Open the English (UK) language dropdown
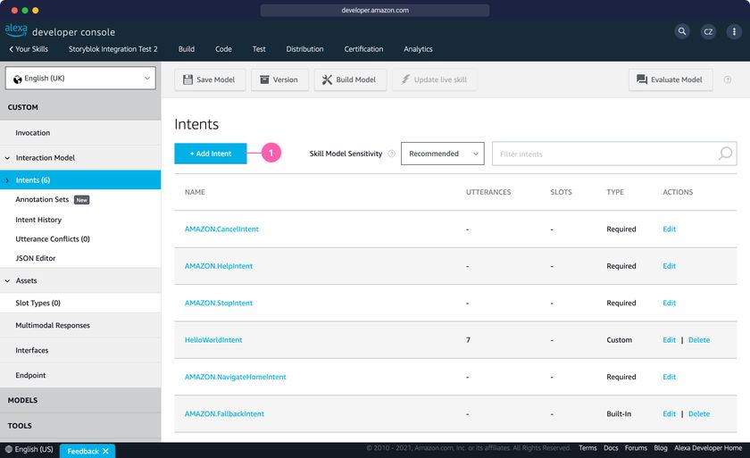Screen dimensions: 750x458 [x=80, y=78]
